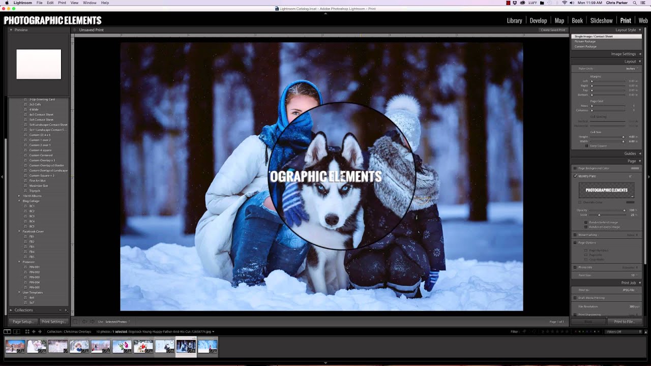The width and height of the screenshot is (651, 366).
Task: Open the Map module
Action: [559, 21]
